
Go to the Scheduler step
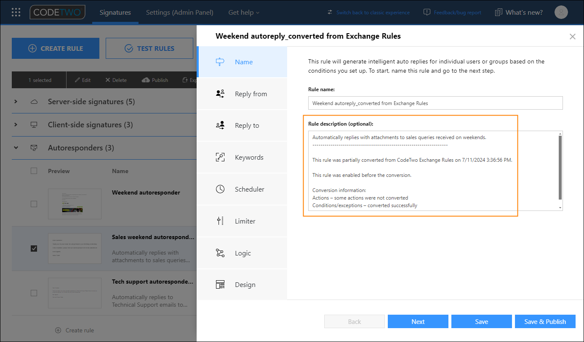242,189
